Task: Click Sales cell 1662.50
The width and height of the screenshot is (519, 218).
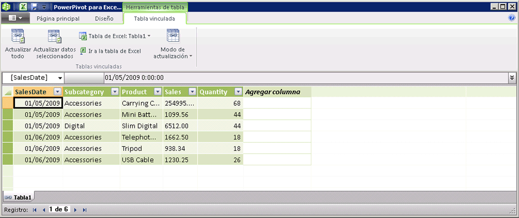Action: pos(180,137)
